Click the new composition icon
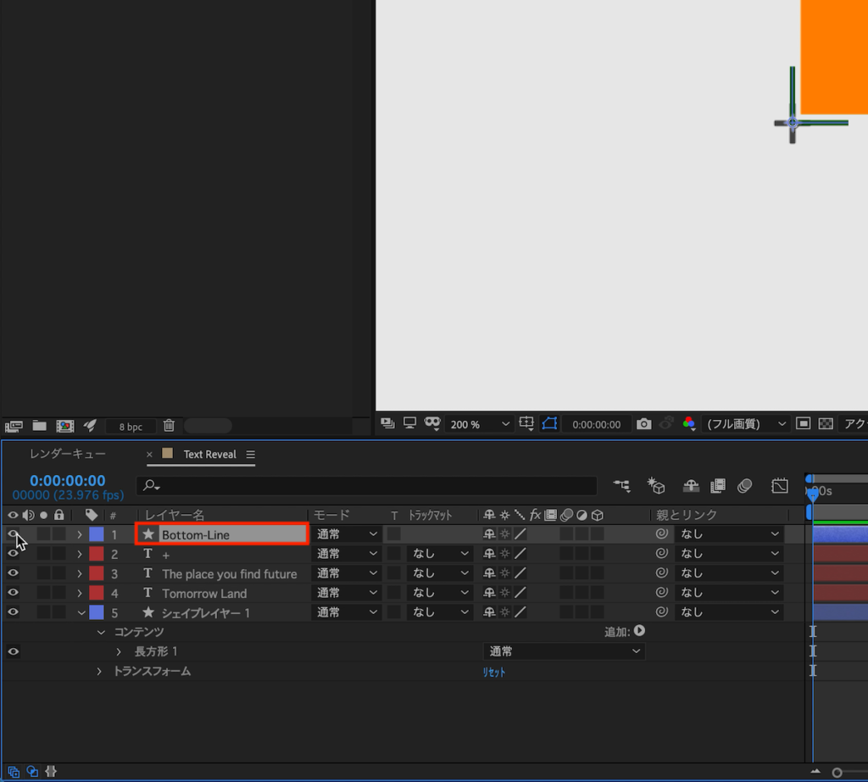Screen dimensions: 868x782 64,426
